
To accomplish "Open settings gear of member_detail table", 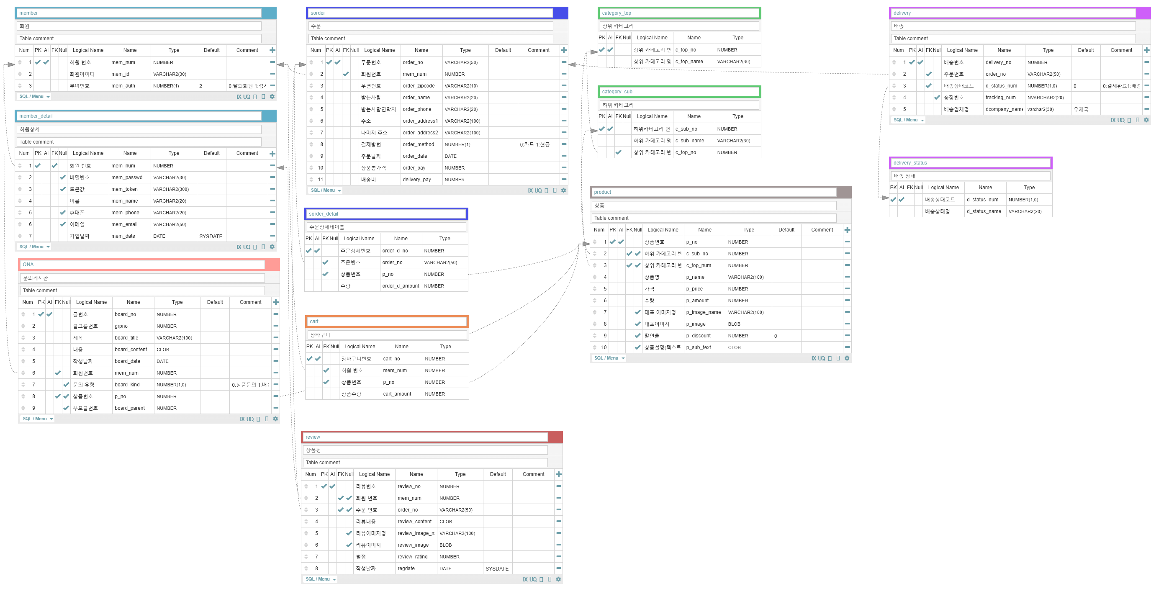I will (x=272, y=247).
